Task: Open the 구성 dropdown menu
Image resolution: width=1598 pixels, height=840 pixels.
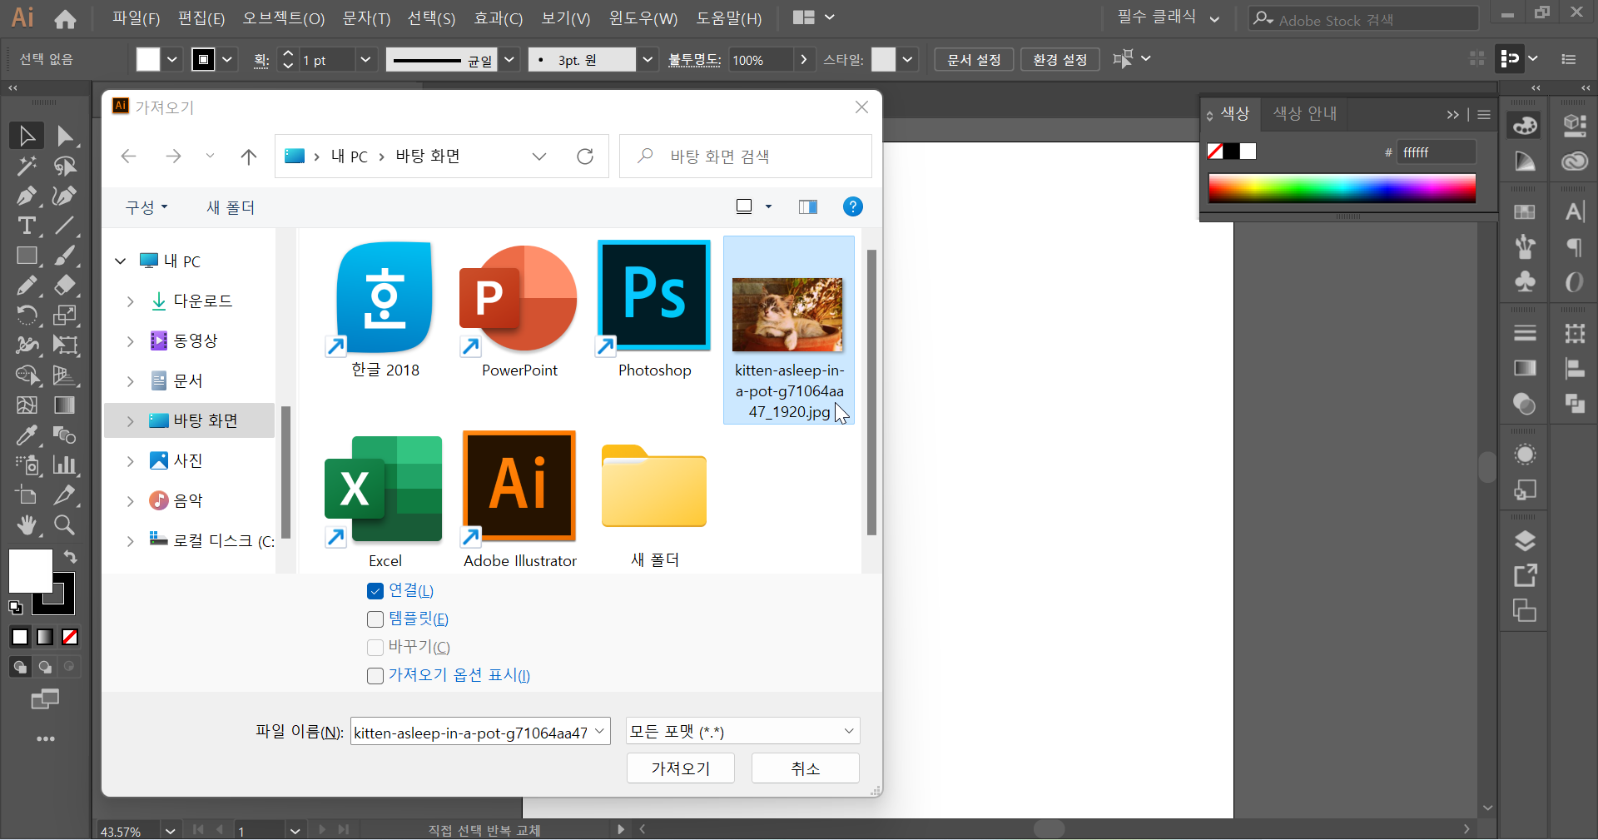Action: click(x=146, y=207)
